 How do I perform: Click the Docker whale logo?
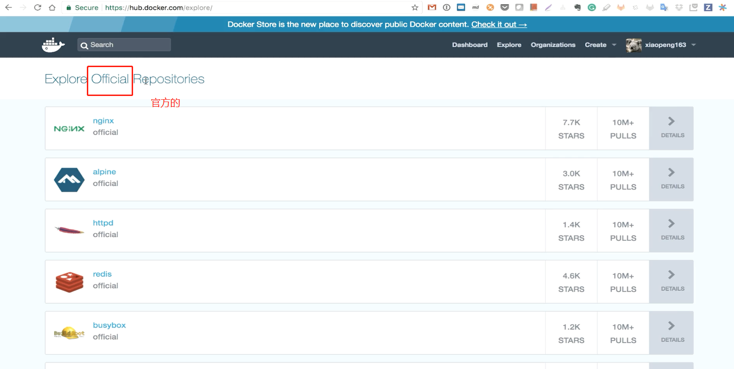pyautogui.click(x=53, y=45)
